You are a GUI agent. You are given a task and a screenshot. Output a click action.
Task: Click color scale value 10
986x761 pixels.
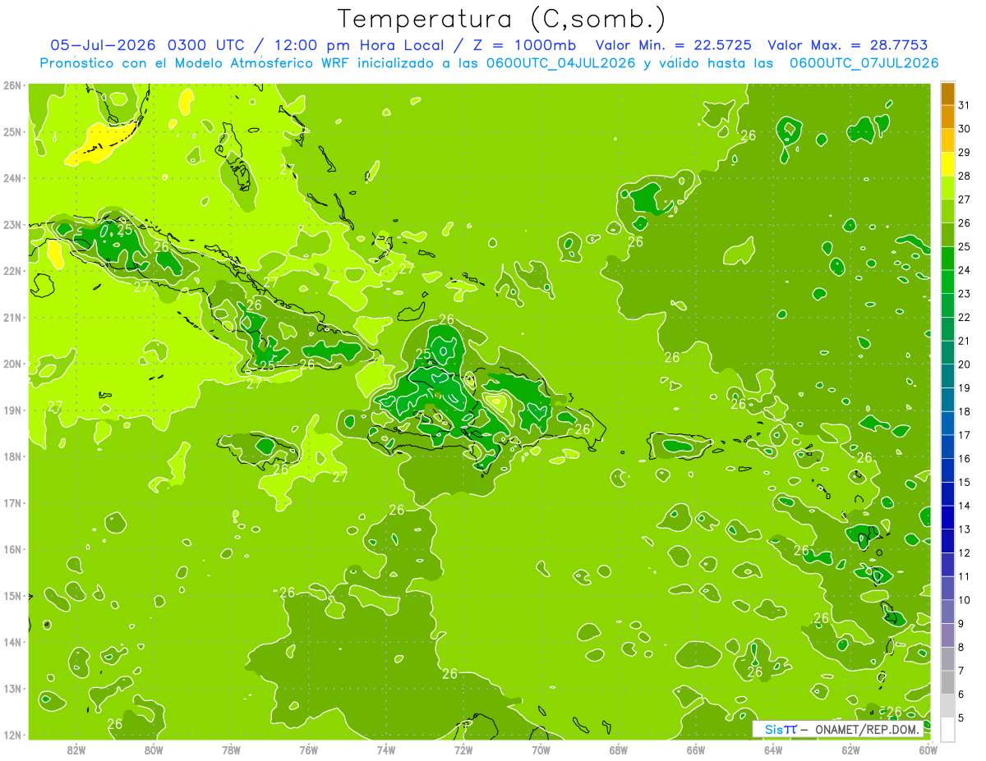click(x=964, y=600)
